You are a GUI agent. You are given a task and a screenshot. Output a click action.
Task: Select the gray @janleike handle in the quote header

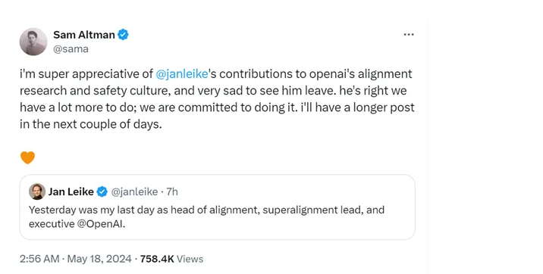tap(134, 191)
